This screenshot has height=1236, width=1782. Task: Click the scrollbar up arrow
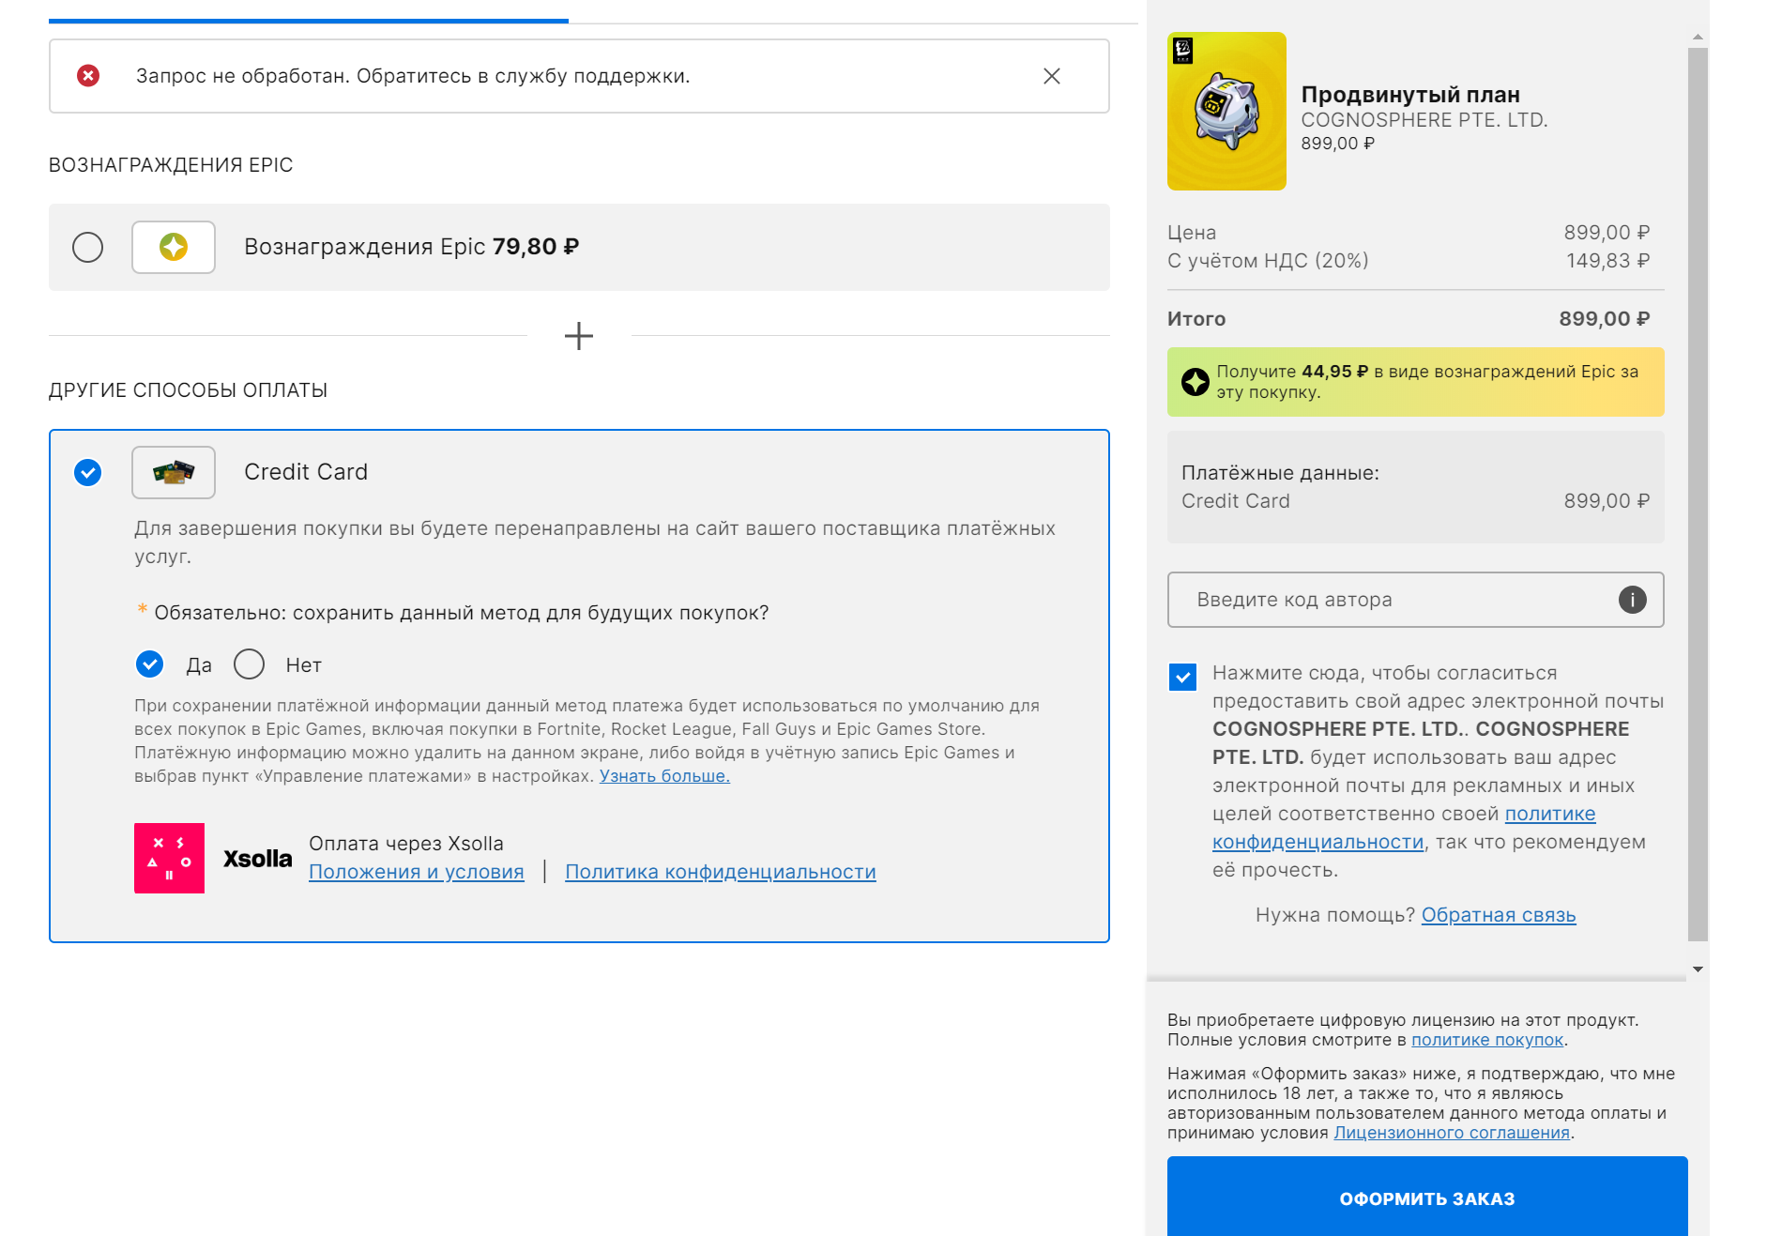click(x=1698, y=38)
